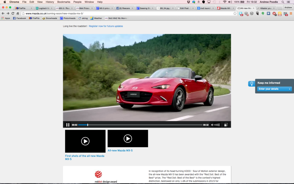Click the WordPress extension icon without badge
294x184 pixels.
[252, 13]
